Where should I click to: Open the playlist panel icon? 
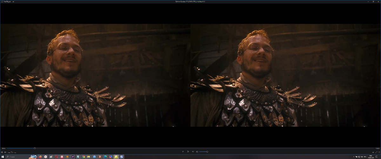click(379, 152)
